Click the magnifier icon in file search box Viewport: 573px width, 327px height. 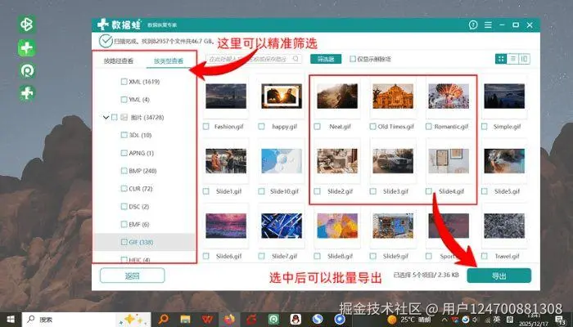296,59
